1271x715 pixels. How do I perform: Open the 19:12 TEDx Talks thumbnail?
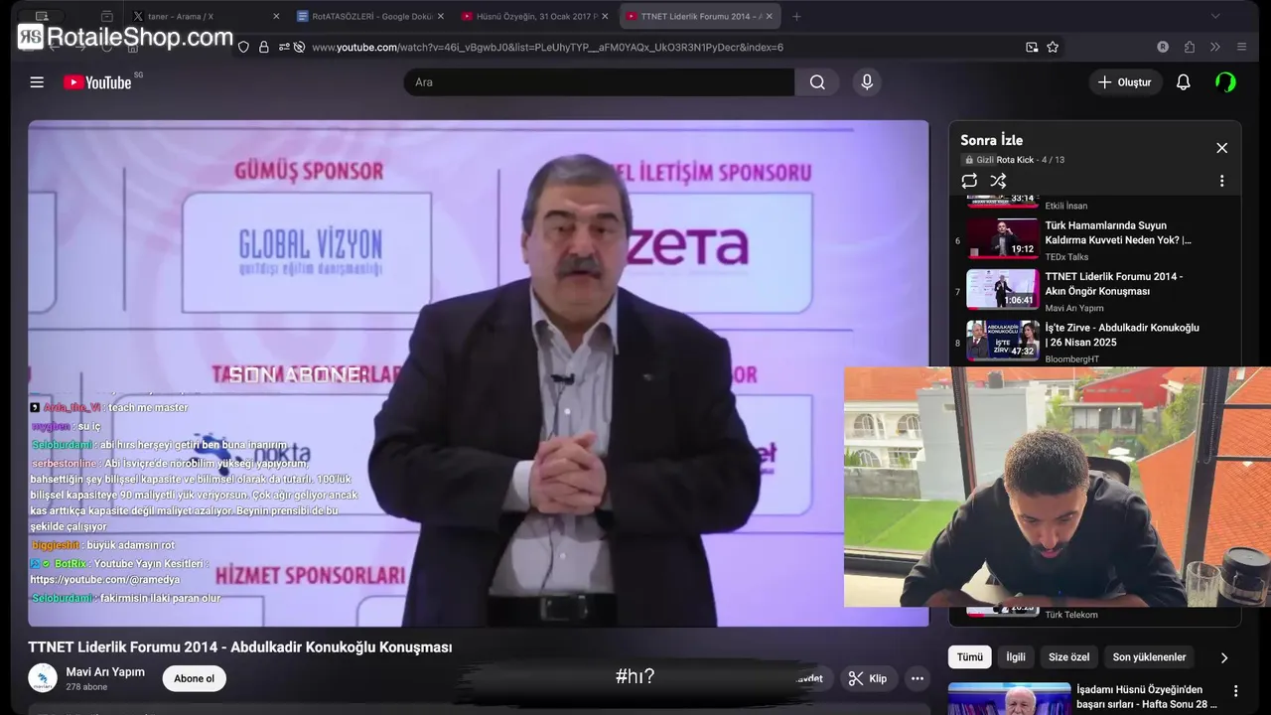point(1003,238)
